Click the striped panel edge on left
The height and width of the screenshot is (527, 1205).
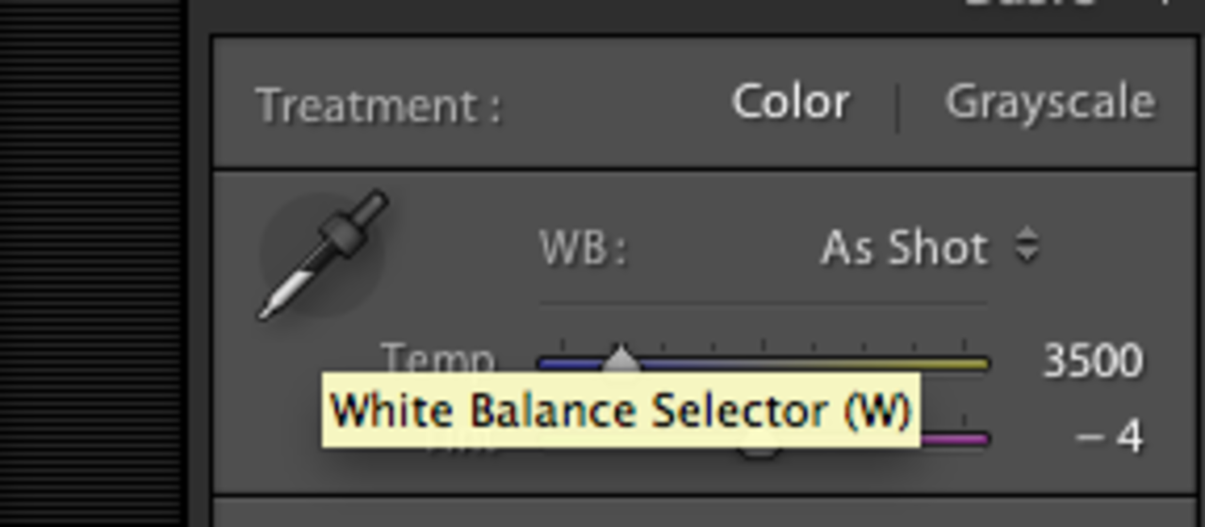coord(90,263)
